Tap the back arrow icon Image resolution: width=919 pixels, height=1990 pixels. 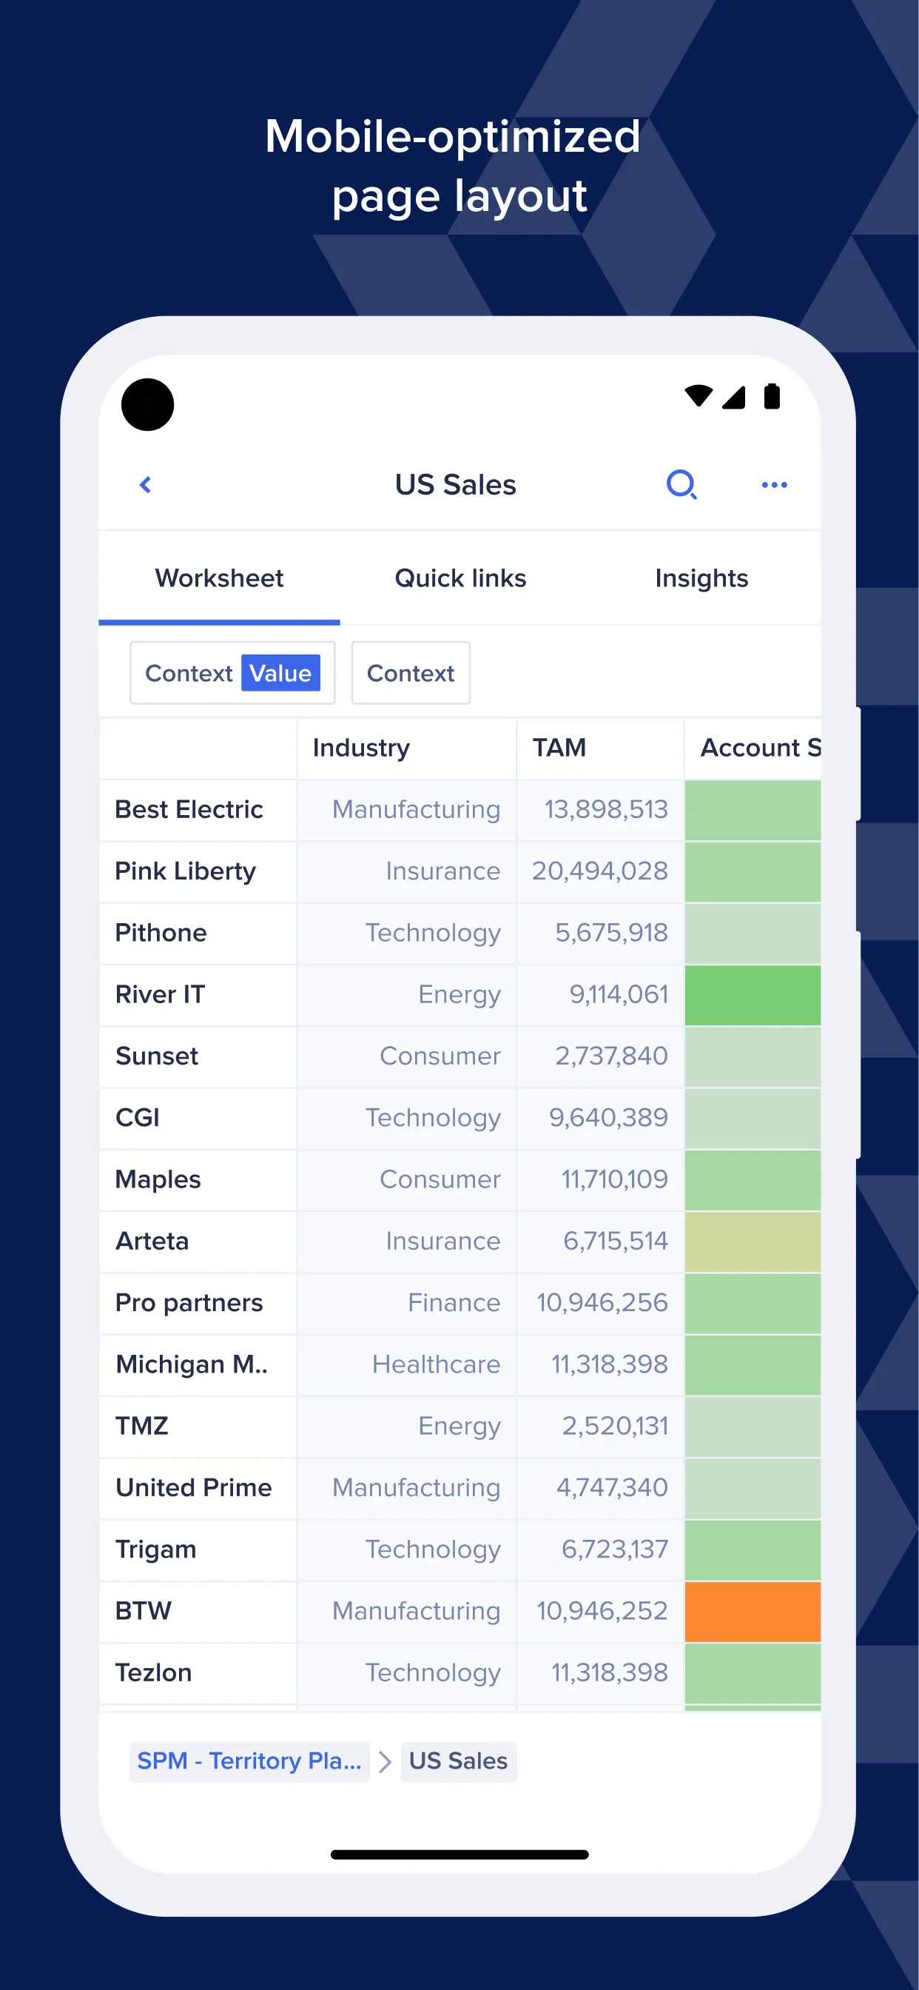[x=145, y=485]
